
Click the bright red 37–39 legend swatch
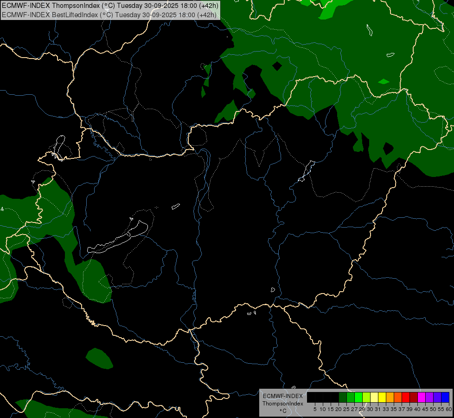pyautogui.click(x=406, y=397)
